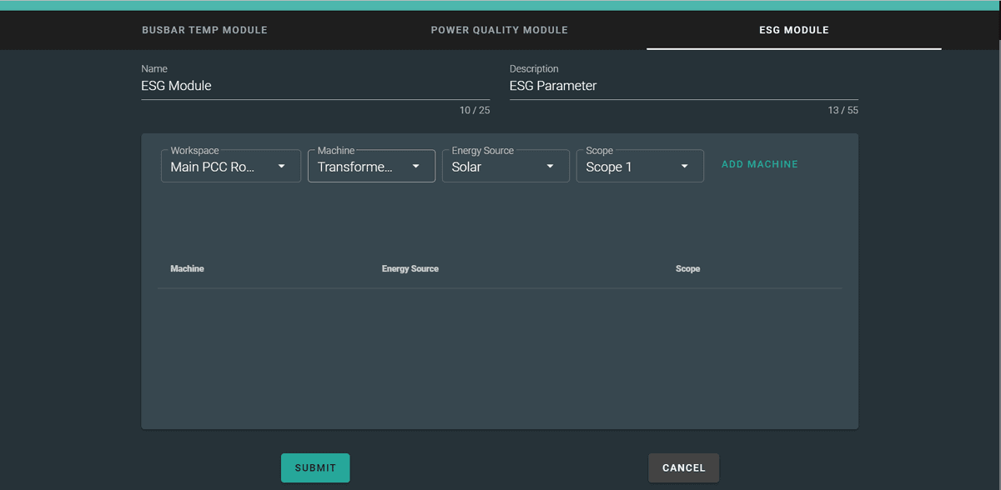Open the Machine selector showing Transforme...

click(359, 166)
